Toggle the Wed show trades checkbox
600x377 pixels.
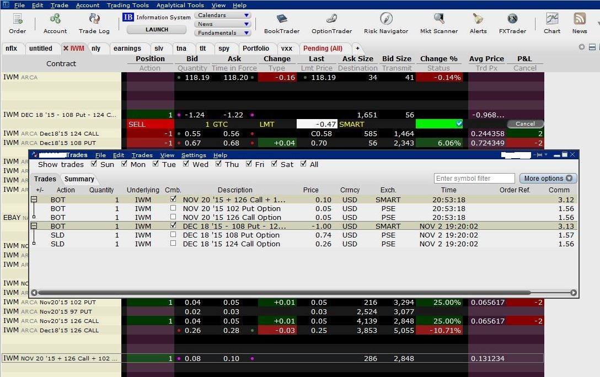(x=186, y=164)
